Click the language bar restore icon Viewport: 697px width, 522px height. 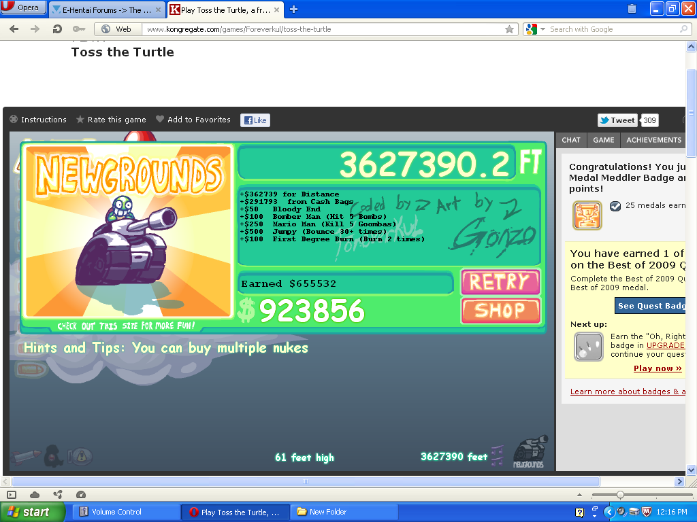click(594, 508)
